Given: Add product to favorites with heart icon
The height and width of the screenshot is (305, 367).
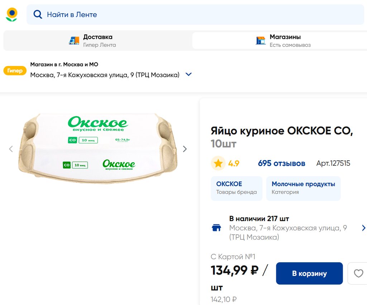Looking at the screenshot, I should (x=358, y=273).
